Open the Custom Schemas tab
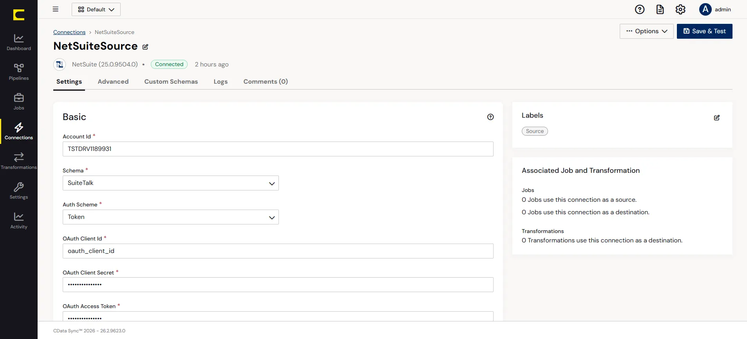Viewport: 747px width, 339px height. pos(171,82)
